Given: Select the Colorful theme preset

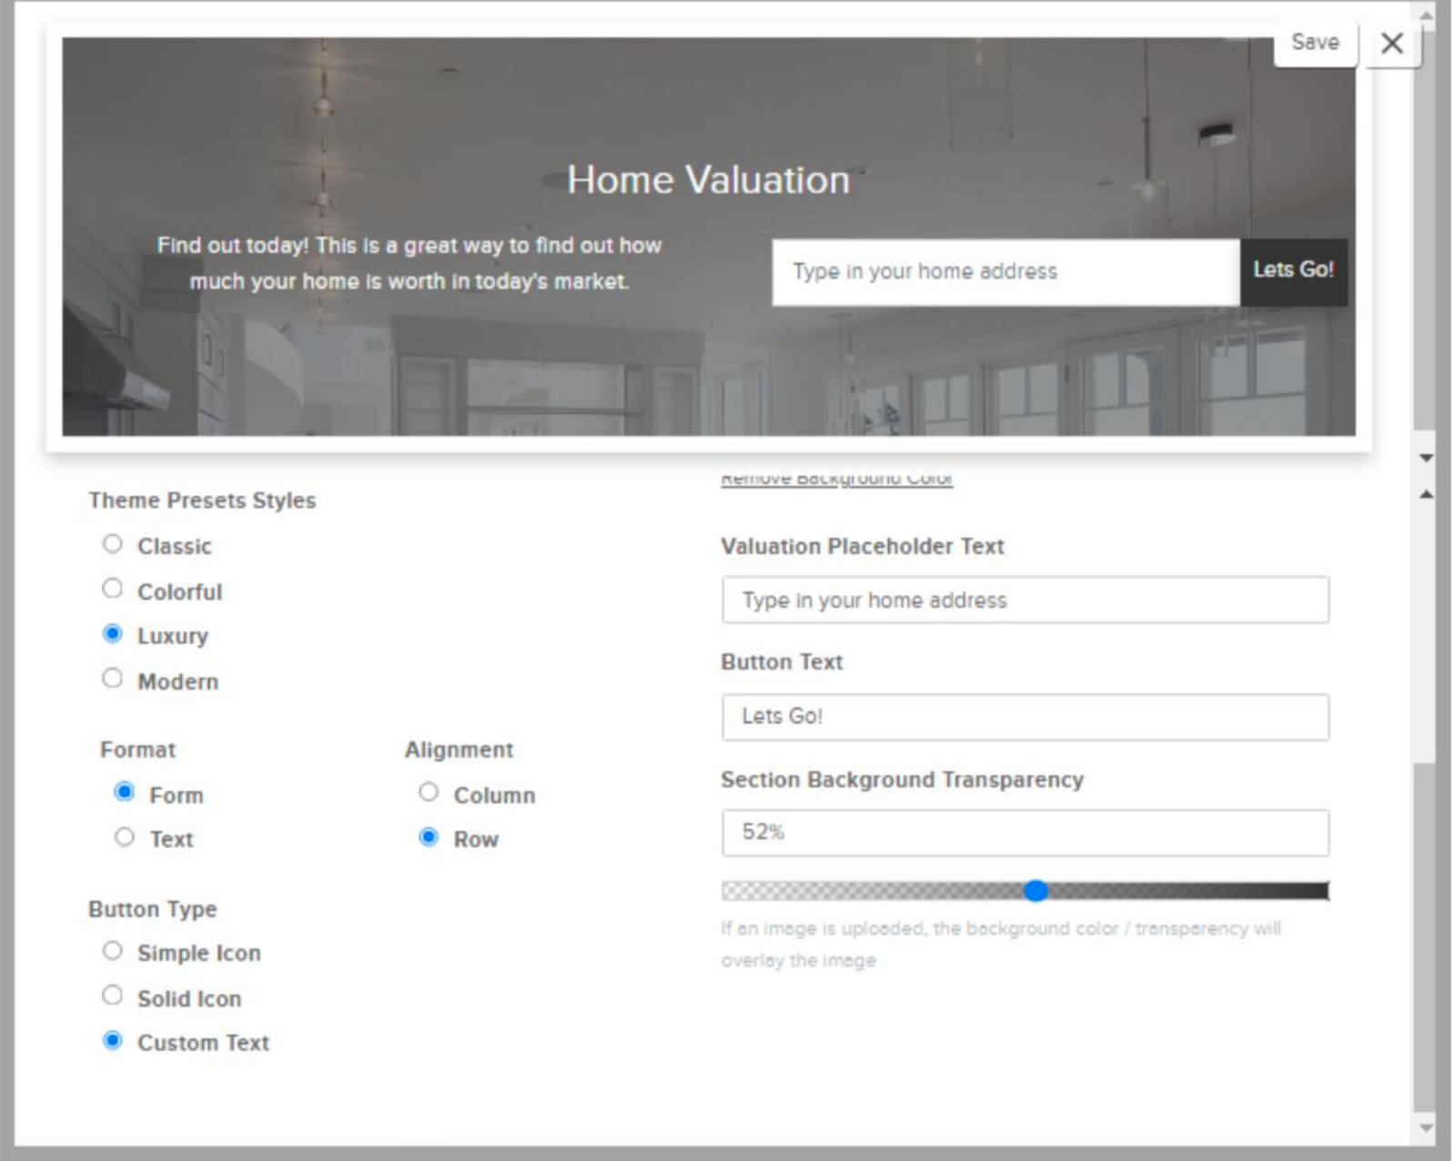Looking at the screenshot, I should 112,589.
